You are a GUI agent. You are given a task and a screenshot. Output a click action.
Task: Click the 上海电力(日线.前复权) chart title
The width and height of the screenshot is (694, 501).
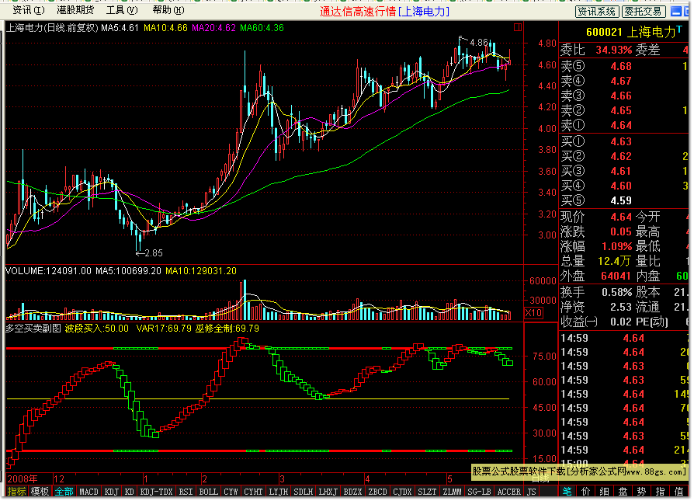[x=52, y=28]
